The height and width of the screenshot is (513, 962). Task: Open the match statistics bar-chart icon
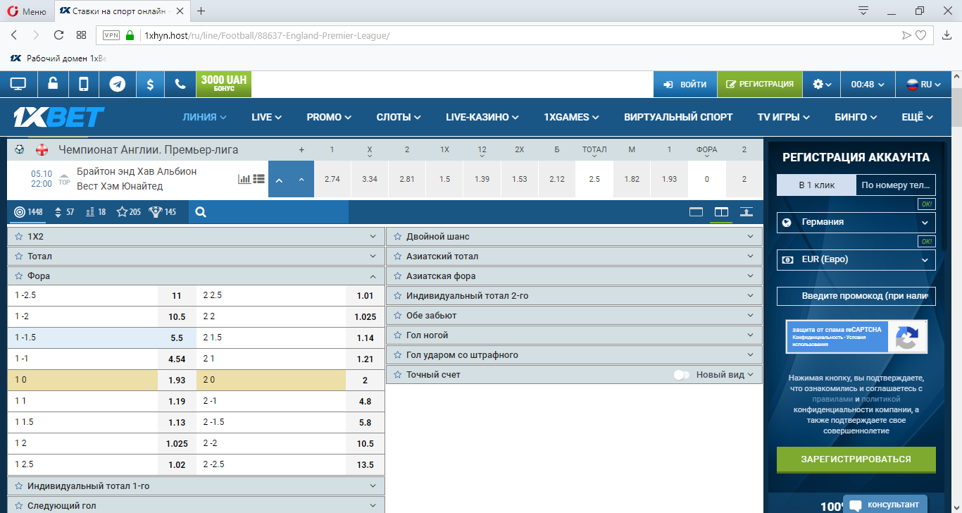(244, 179)
